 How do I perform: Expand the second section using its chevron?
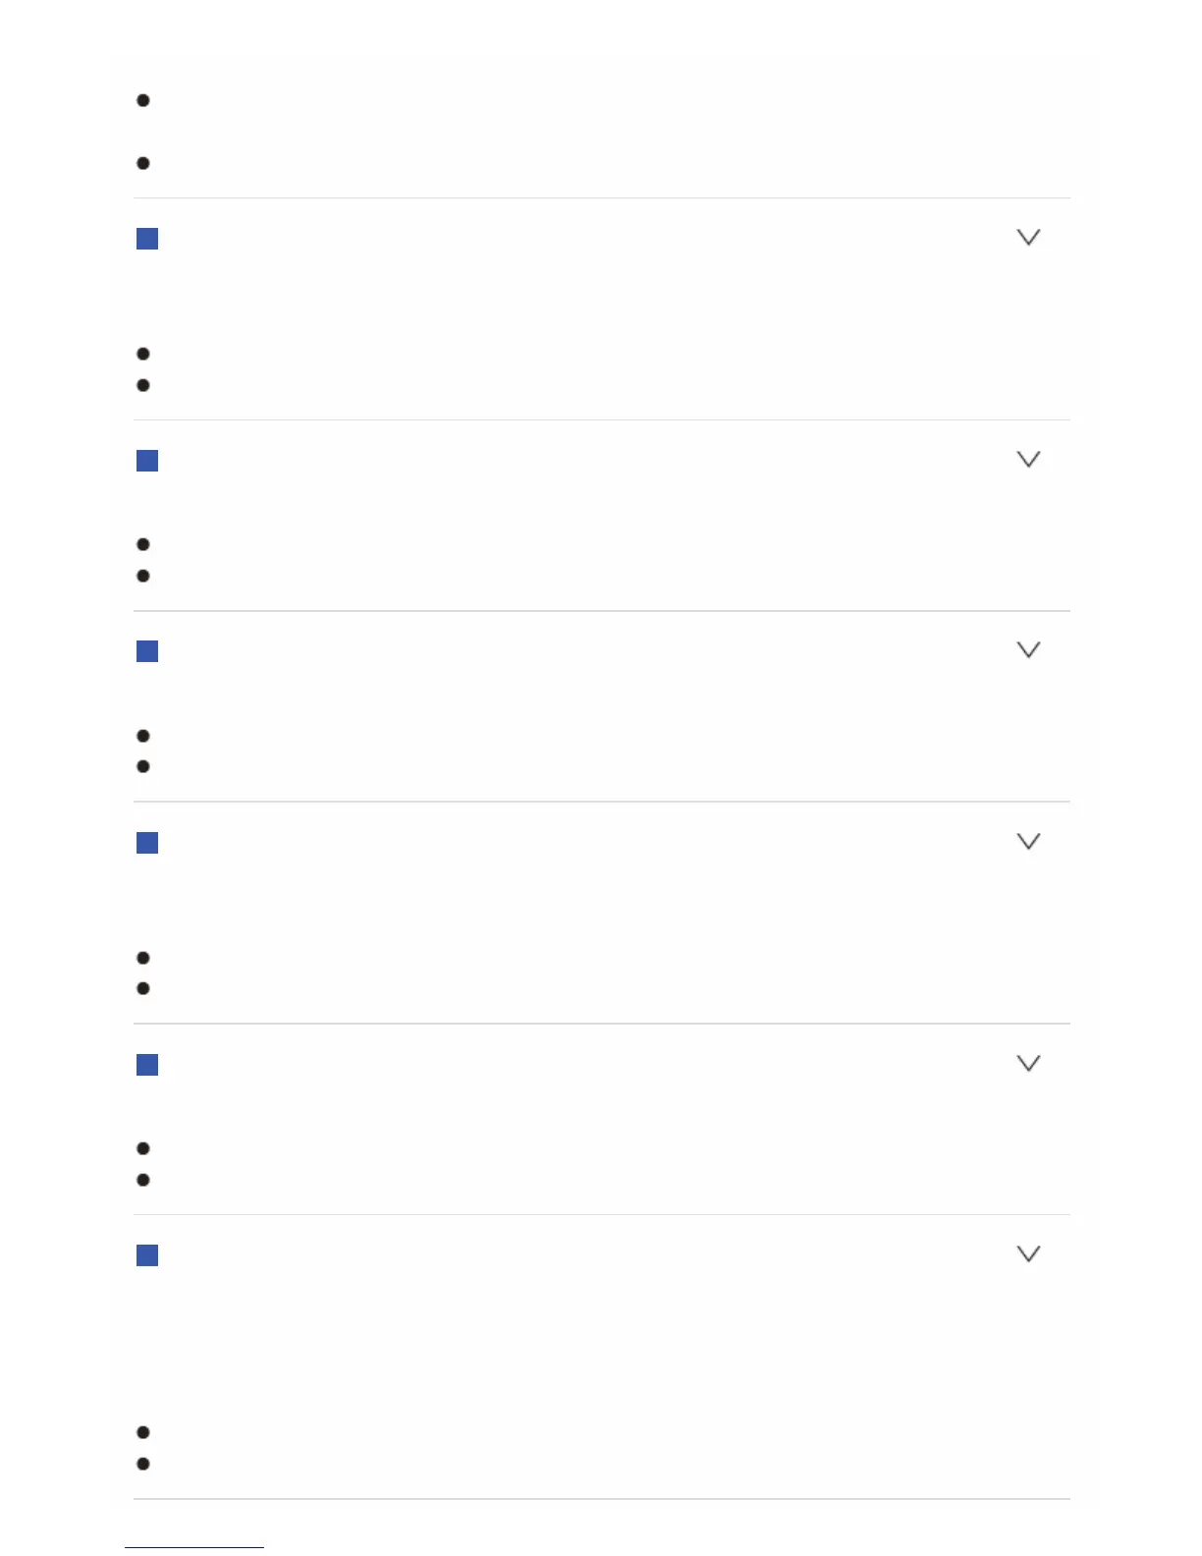click(1028, 460)
